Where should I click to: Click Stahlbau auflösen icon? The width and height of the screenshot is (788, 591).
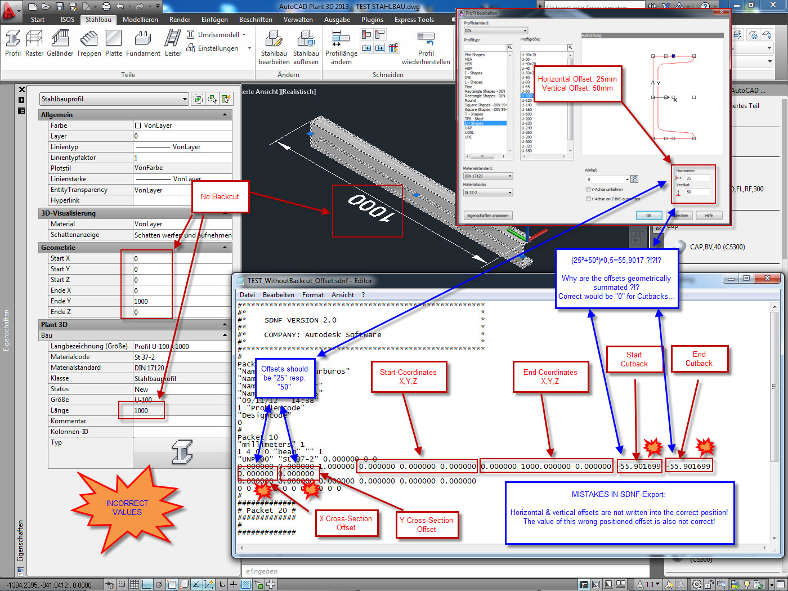coord(306,47)
